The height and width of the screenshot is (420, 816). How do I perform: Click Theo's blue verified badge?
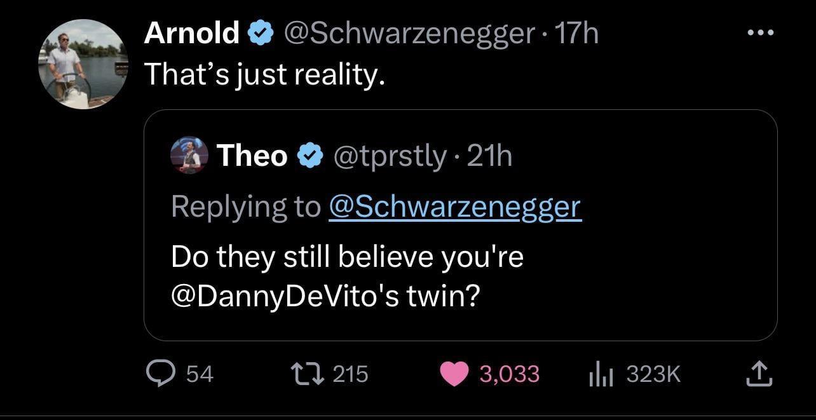tap(309, 156)
